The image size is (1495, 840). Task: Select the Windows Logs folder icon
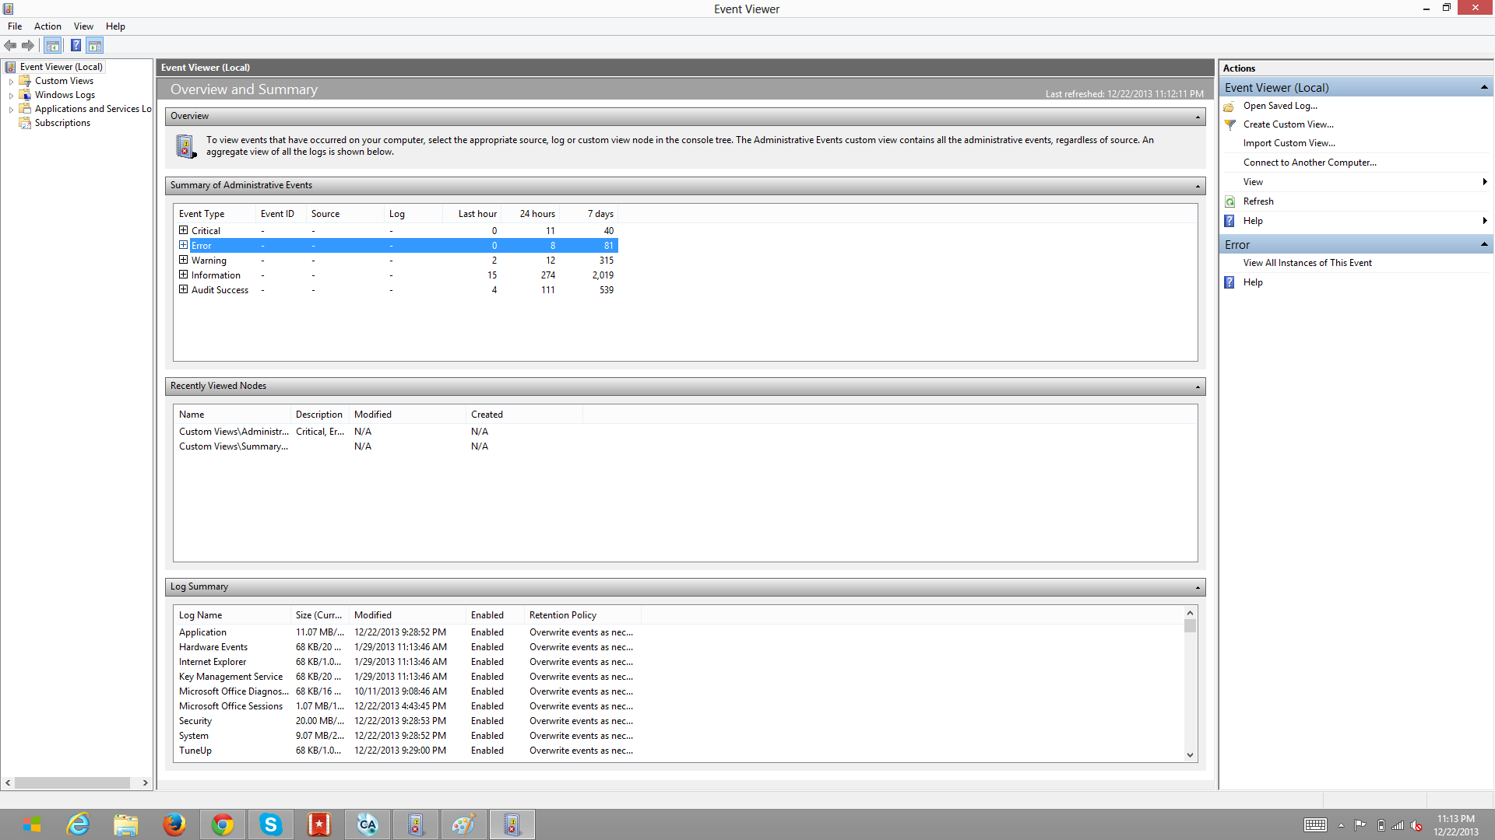click(x=25, y=95)
